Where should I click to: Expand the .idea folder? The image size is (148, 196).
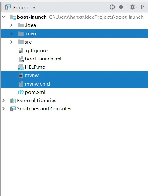[x=11, y=25]
